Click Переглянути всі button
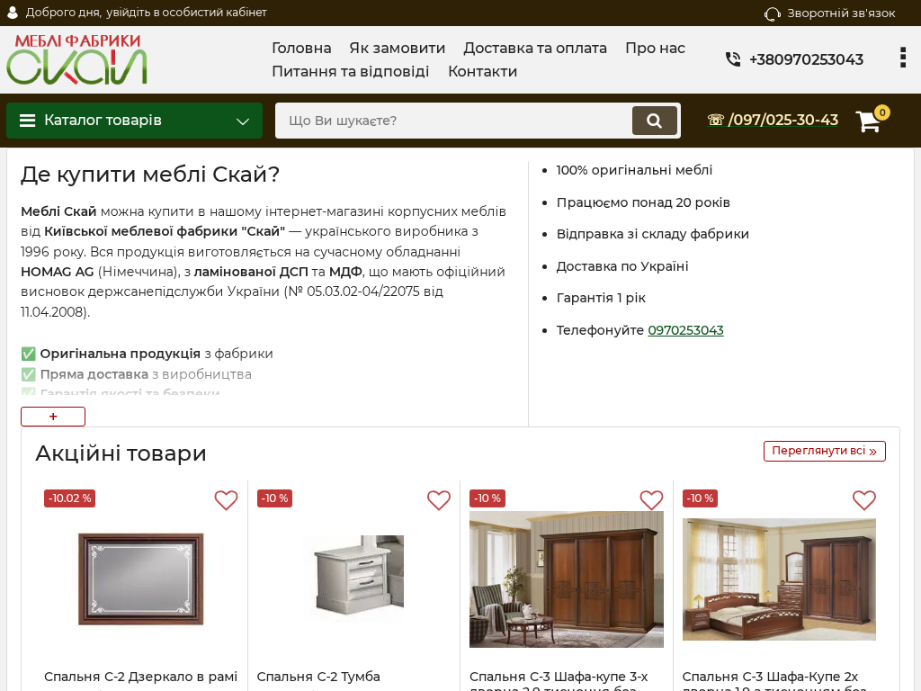This screenshot has width=921, height=691. (x=825, y=452)
